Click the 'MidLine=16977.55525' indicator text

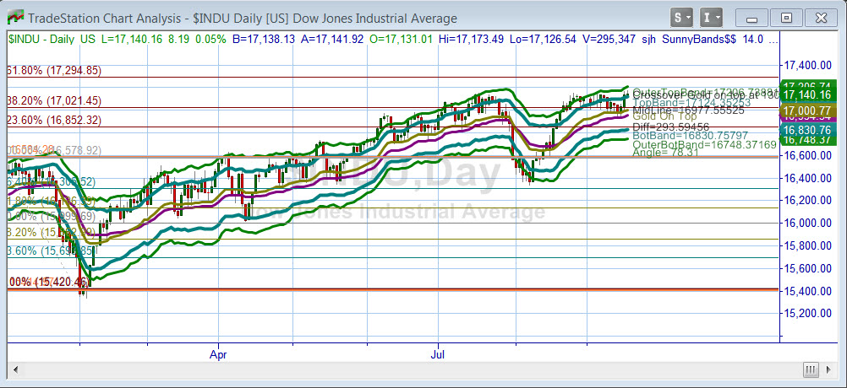[x=687, y=110]
